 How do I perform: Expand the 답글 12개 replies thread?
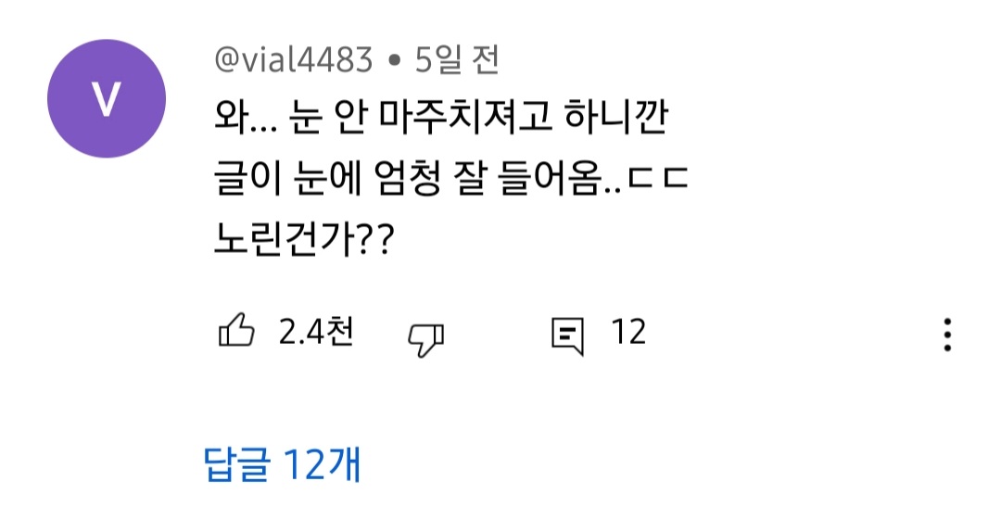coord(282,463)
